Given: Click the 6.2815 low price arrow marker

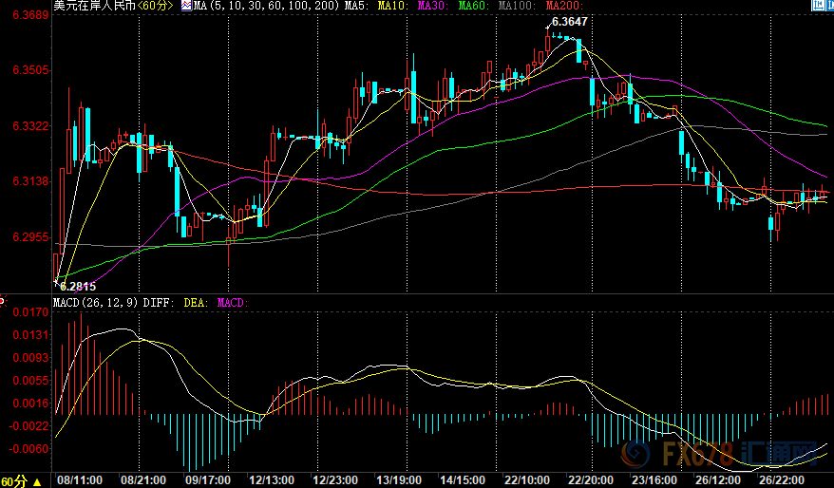Looking at the screenshot, I should pyautogui.click(x=57, y=280).
